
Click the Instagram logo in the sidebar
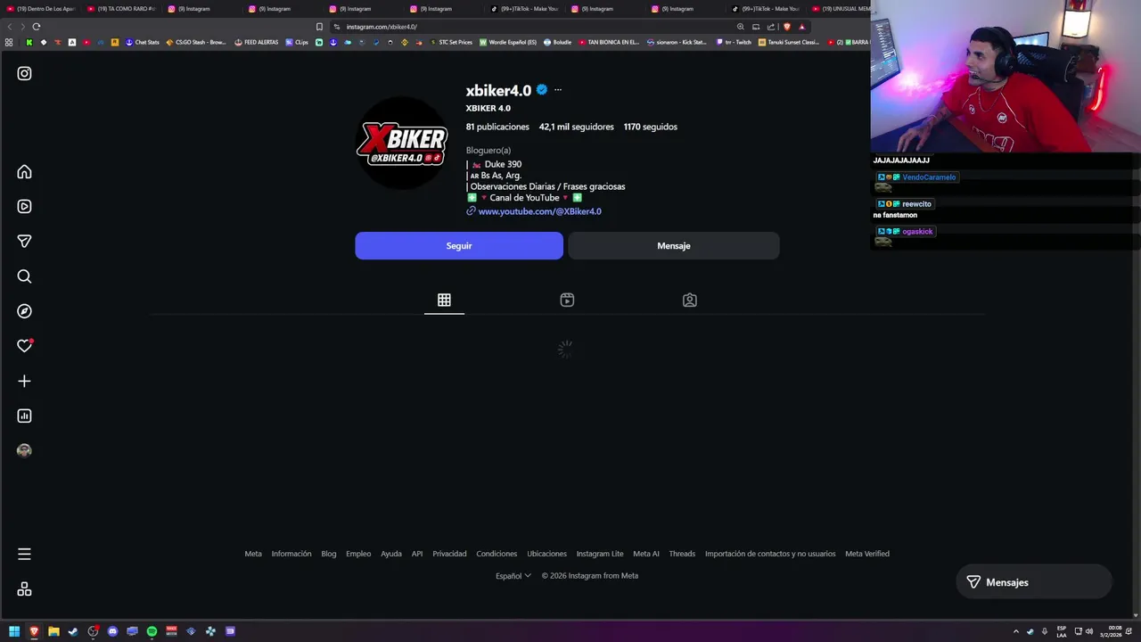(x=24, y=73)
